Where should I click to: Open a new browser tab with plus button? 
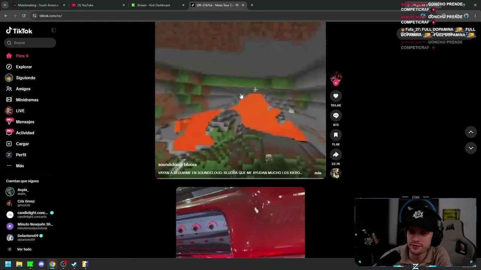coord(252,5)
